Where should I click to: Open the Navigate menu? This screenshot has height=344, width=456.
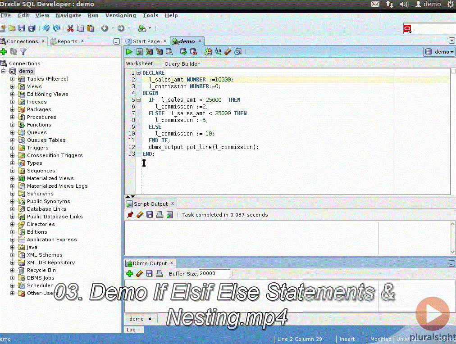click(x=68, y=15)
